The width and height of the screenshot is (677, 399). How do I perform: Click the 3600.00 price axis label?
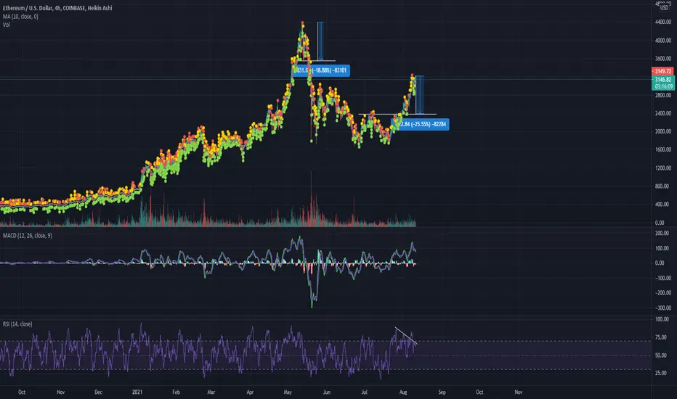pos(662,59)
